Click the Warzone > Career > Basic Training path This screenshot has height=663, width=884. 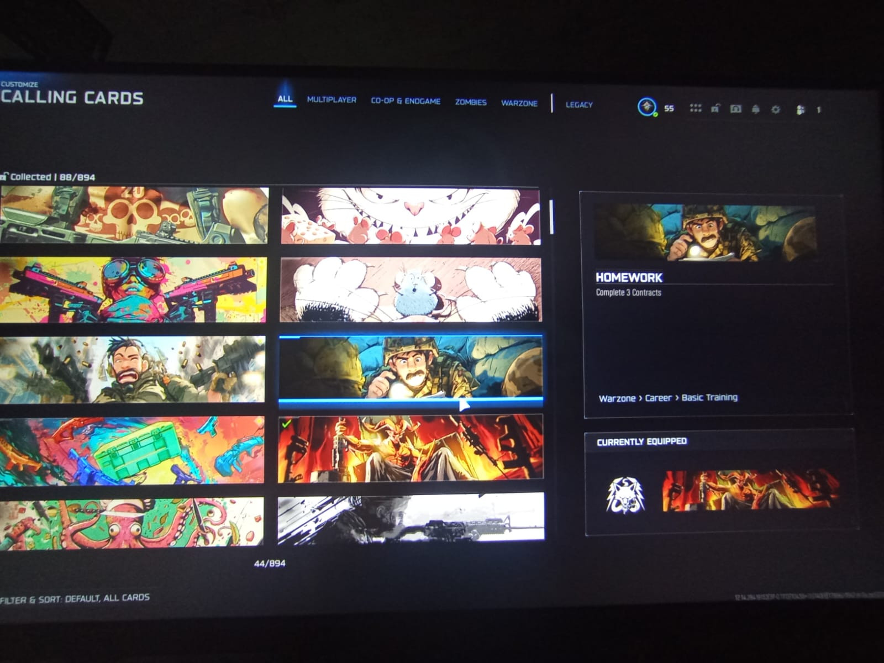coord(668,398)
